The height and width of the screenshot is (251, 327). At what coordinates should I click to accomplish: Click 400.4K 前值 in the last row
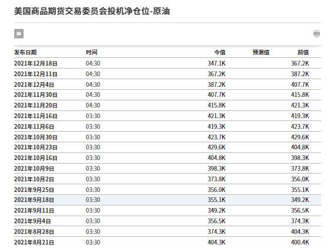pos(300,242)
